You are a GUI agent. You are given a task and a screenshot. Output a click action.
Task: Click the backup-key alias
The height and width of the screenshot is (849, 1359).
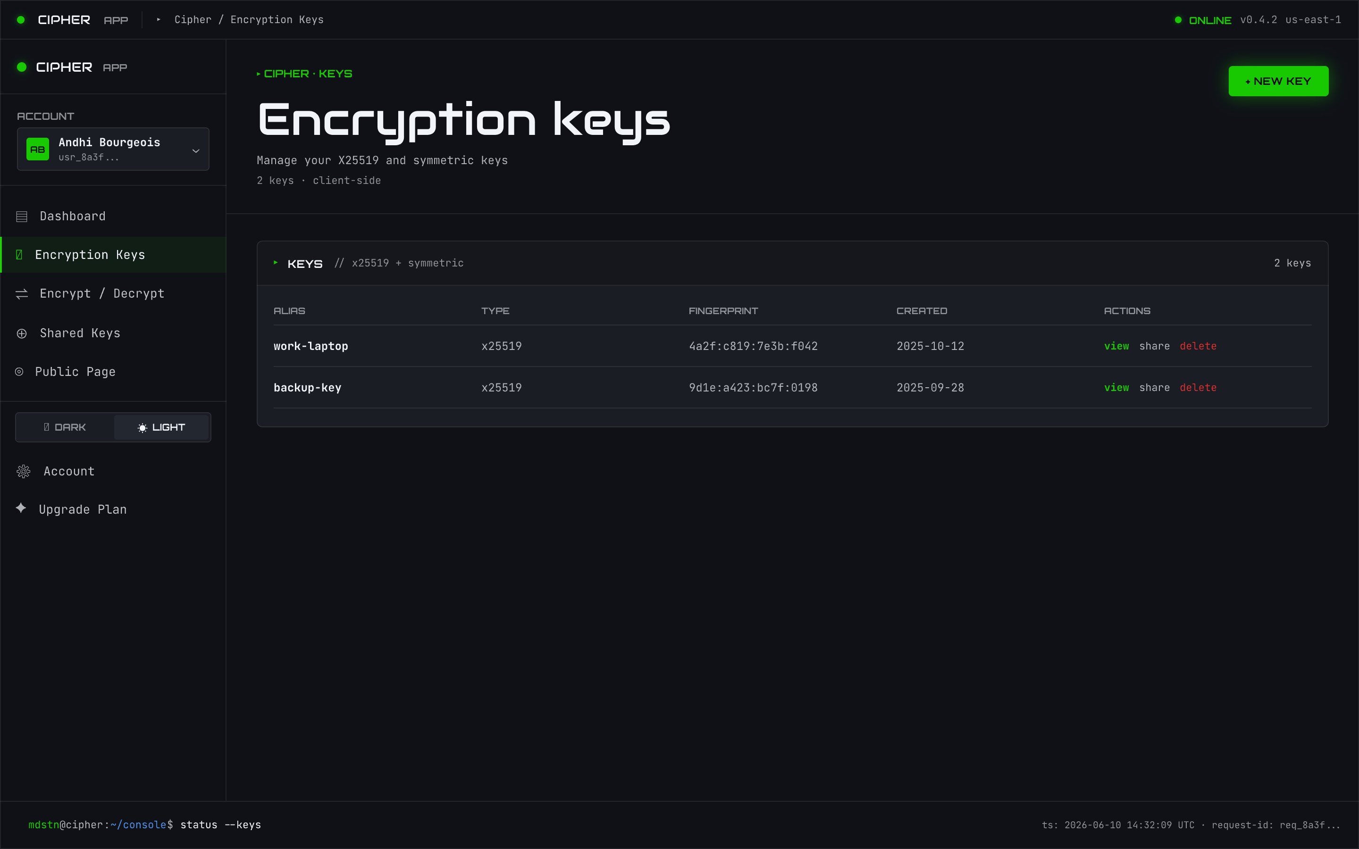307,387
